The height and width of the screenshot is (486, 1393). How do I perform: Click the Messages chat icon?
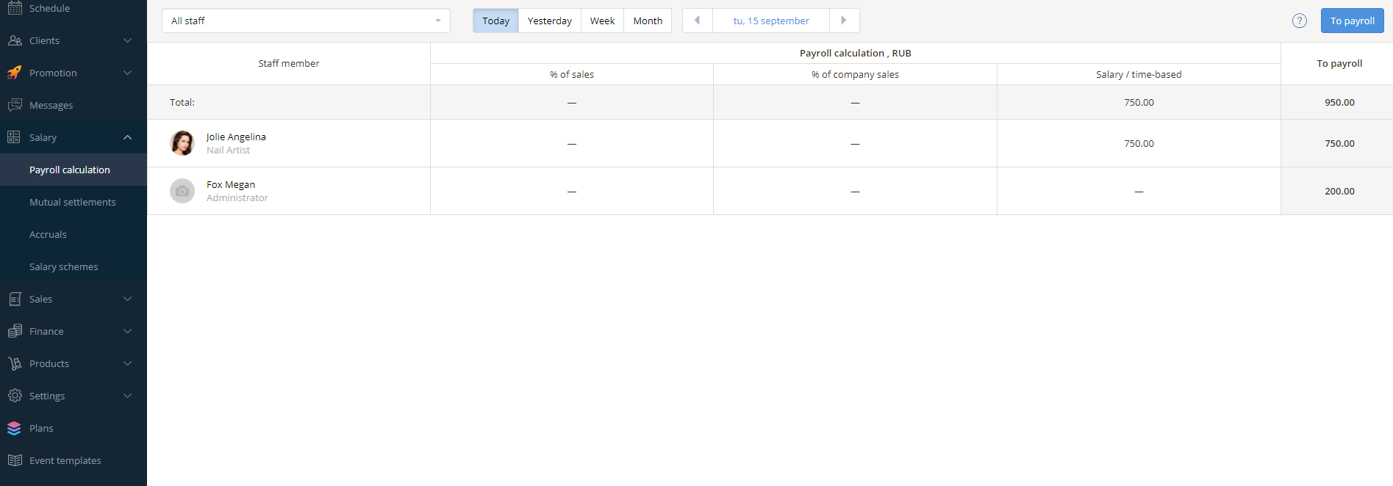[15, 105]
